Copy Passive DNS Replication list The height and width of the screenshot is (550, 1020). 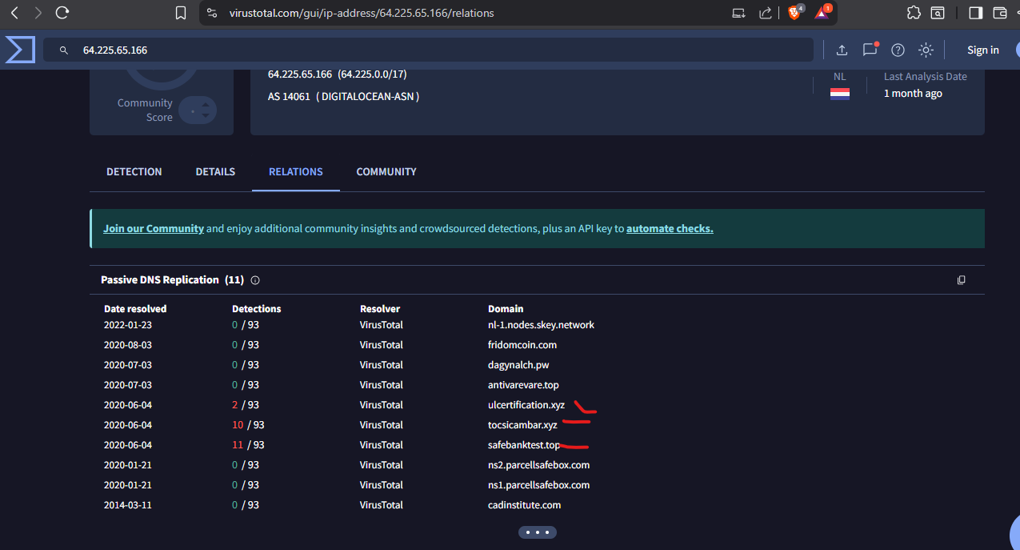coord(961,280)
